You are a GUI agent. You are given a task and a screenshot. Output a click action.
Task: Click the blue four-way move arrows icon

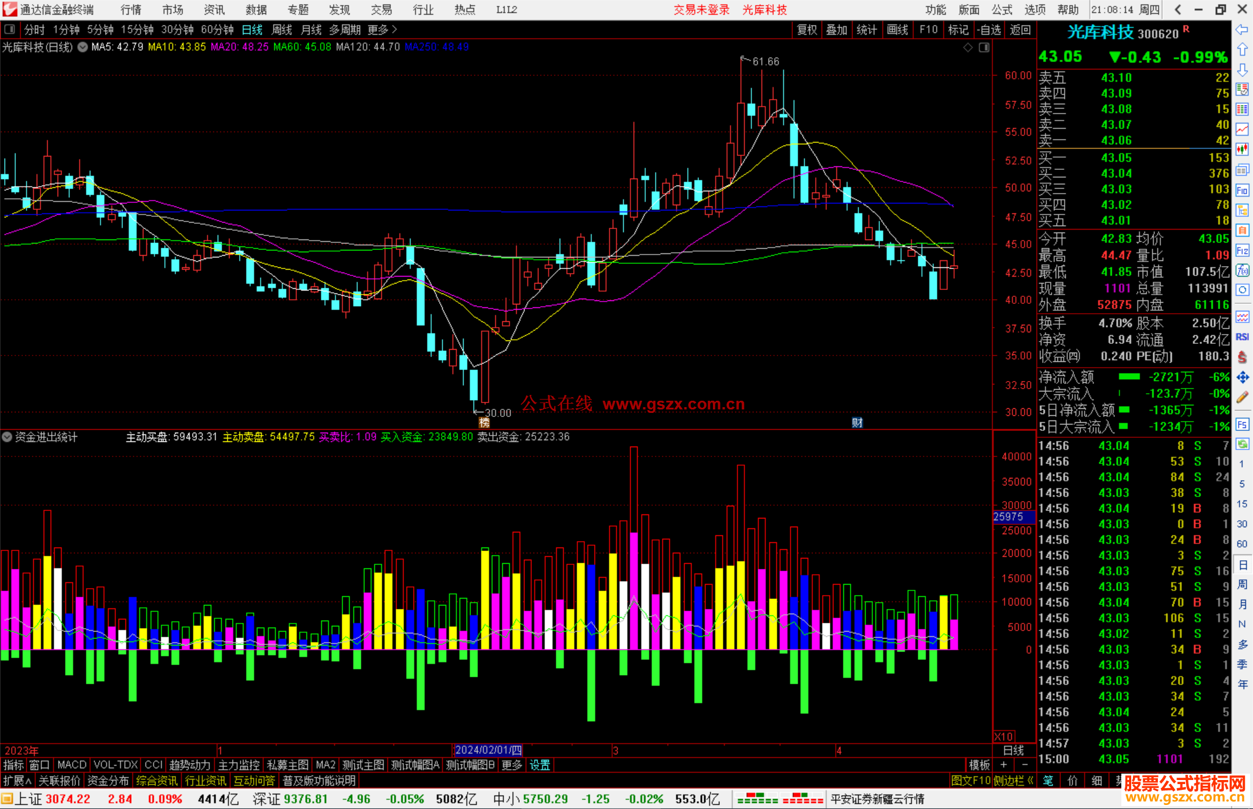(1242, 378)
